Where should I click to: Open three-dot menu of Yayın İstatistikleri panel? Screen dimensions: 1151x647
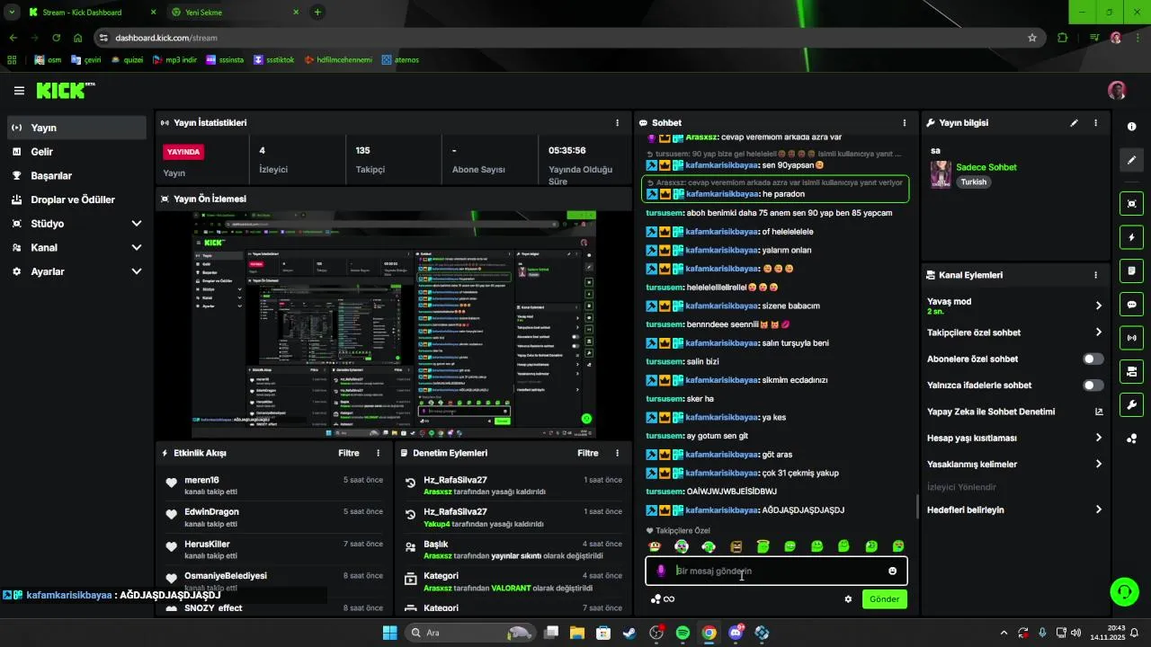click(617, 122)
